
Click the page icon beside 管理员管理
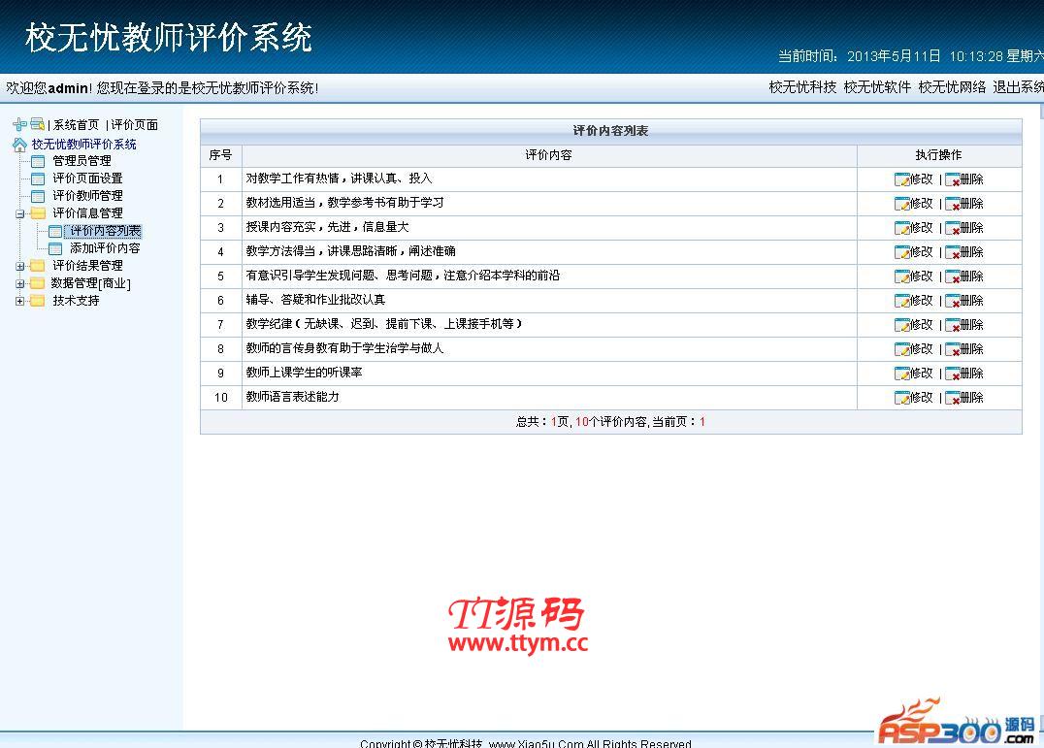click(38, 161)
